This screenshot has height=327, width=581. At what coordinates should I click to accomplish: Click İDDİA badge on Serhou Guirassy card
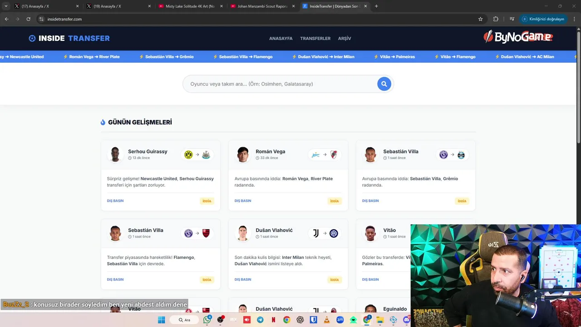point(207,201)
